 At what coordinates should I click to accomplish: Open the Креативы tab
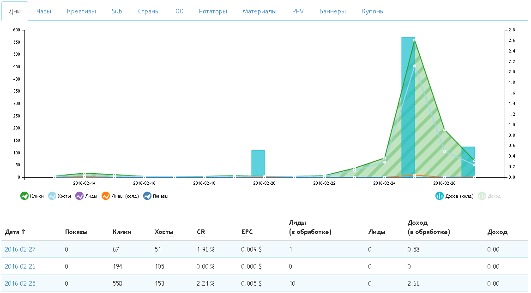(x=81, y=11)
